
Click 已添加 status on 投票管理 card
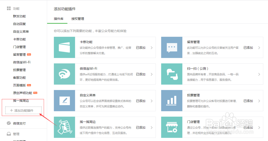[x=248, y=101]
